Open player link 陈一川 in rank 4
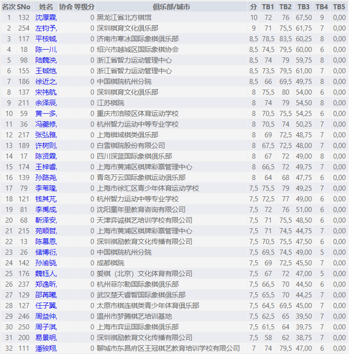This screenshot has width=349, height=354. tap(46, 49)
